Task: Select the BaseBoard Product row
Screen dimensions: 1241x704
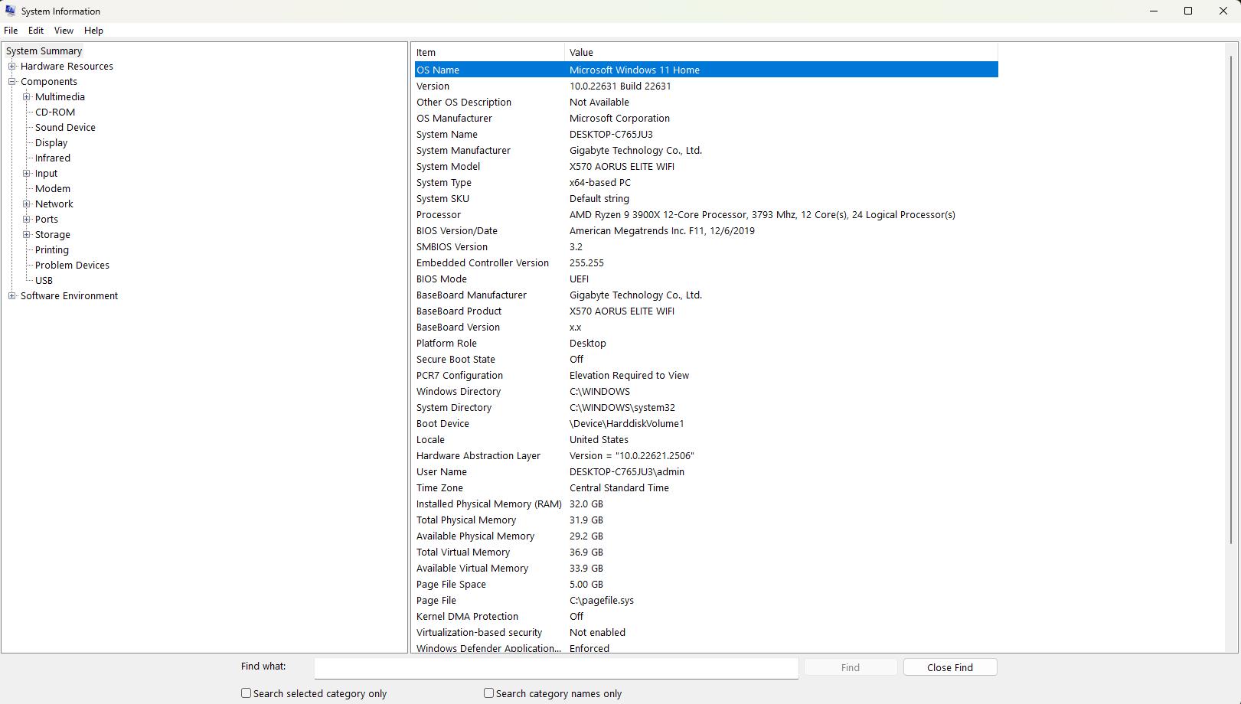Action: point(706,311)
